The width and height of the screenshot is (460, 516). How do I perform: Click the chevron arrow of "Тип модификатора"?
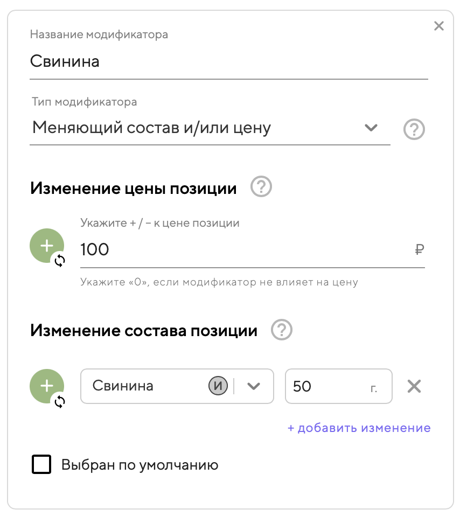(x=371, y=128)
